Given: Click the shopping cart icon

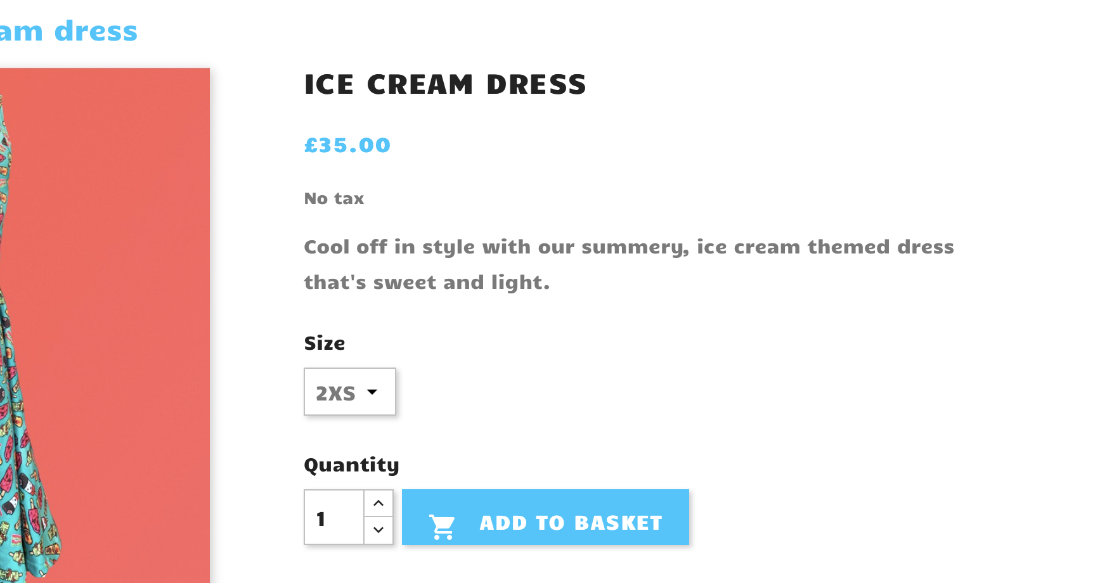Looking at the screenshot, I should click(442, 526).
